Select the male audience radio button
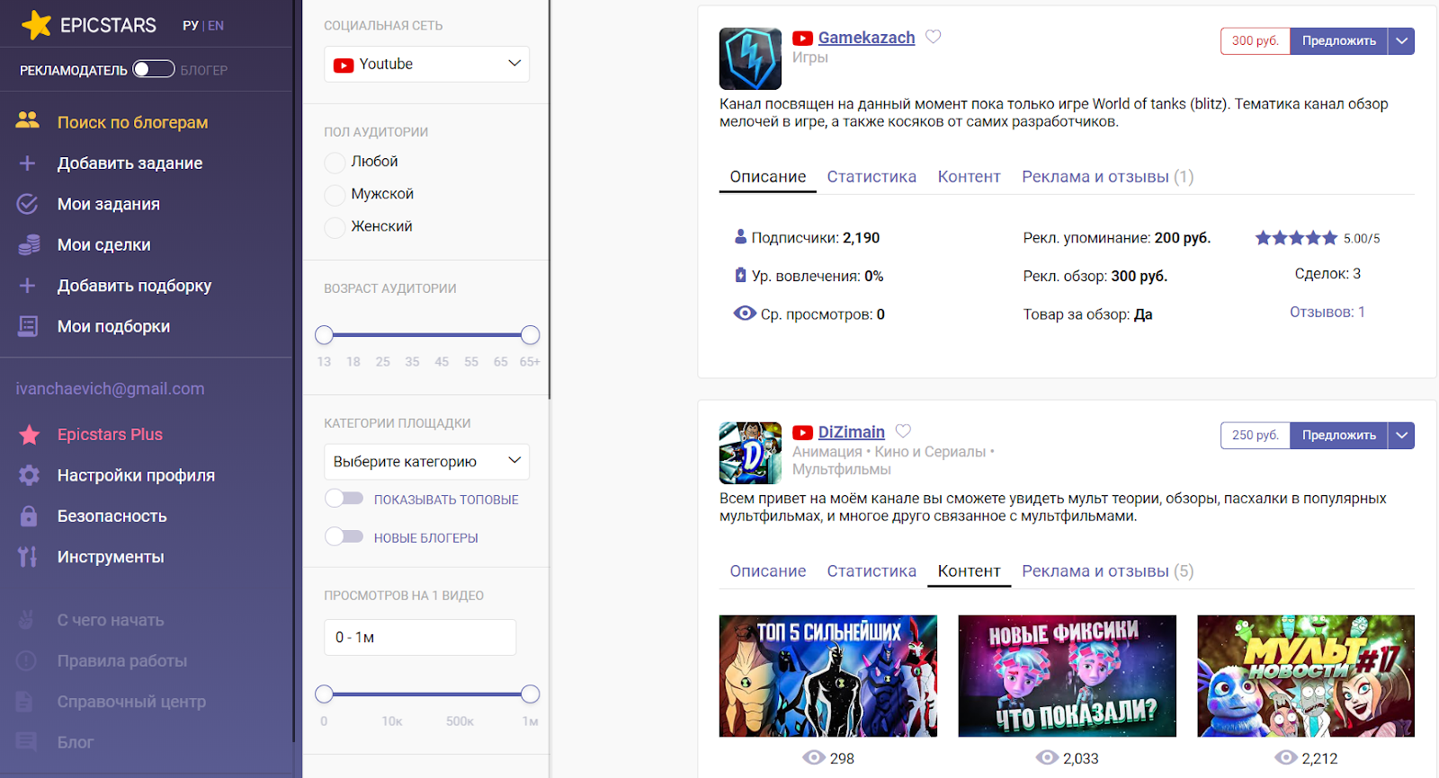 click(335, 195)
